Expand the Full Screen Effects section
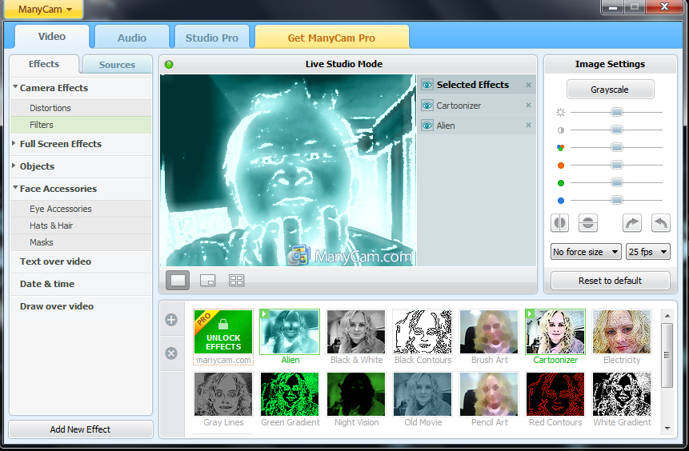Screen dimensions: 689x451 pos(80,144)
